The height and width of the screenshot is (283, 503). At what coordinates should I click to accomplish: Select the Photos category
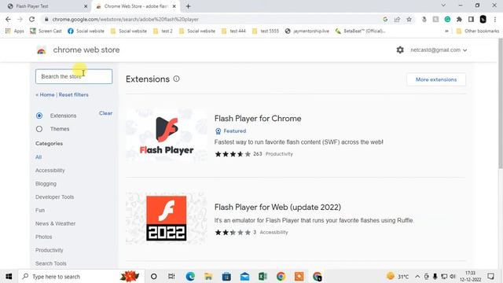pyautogui.click(x=44, y=237)
